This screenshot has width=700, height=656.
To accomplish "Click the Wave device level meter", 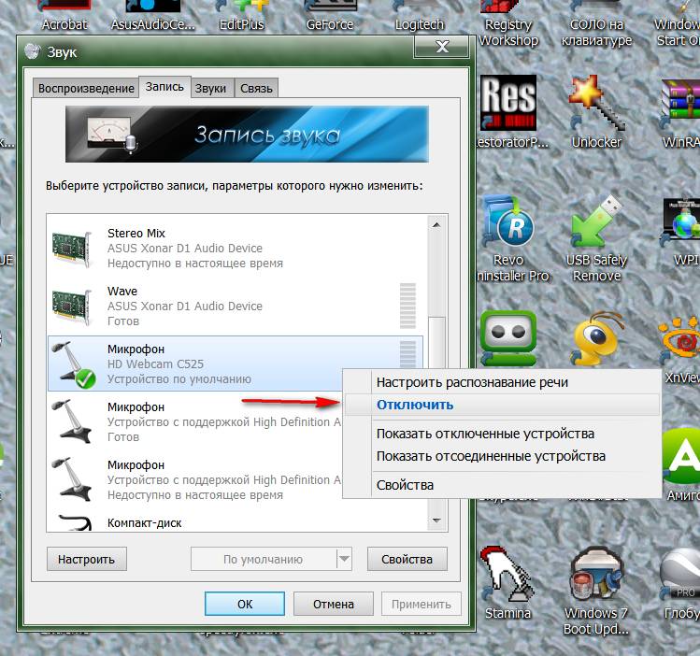I will (407, 307).
